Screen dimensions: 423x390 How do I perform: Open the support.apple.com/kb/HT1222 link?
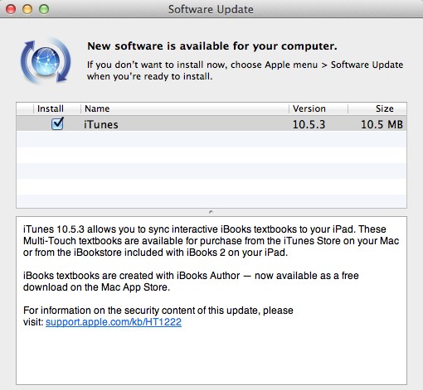[x=114, y=322]
